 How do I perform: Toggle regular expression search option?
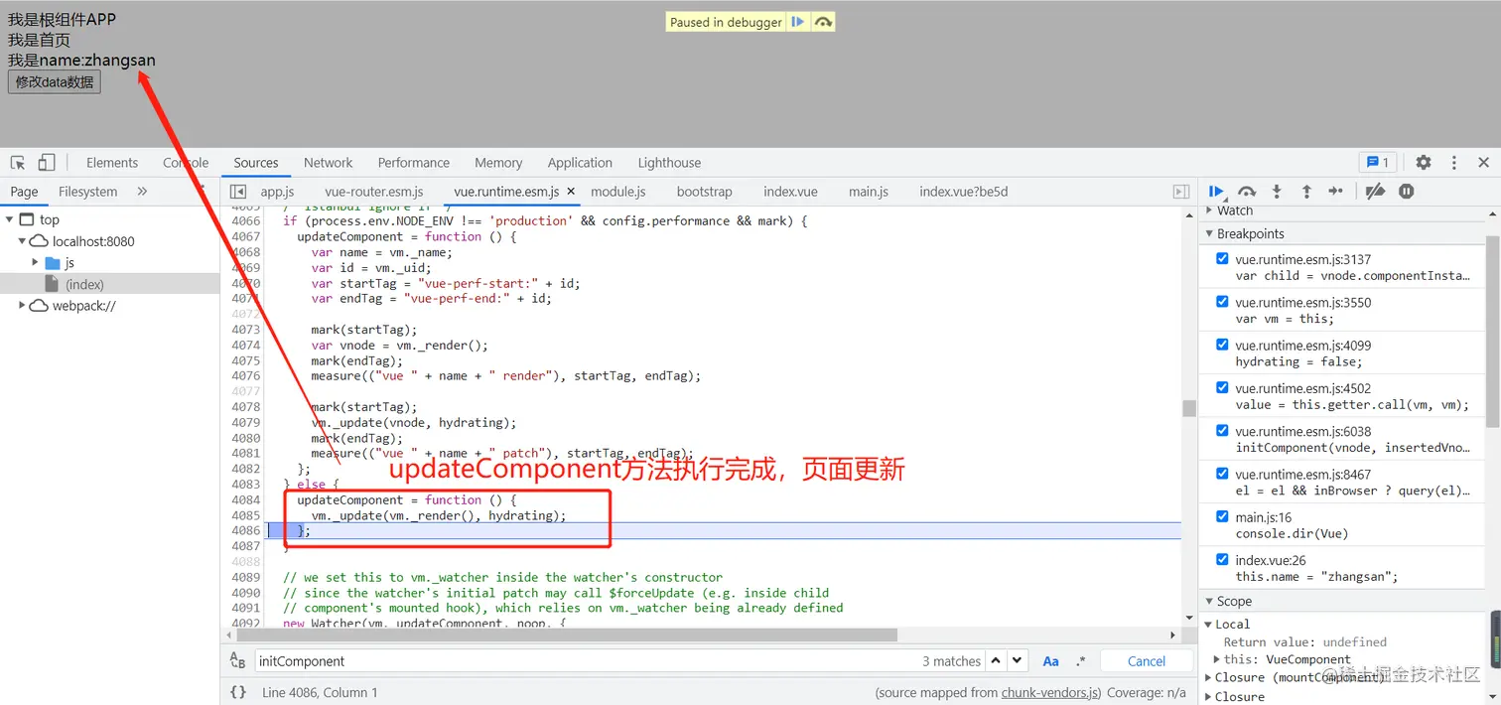click(x=1081, y=661)
